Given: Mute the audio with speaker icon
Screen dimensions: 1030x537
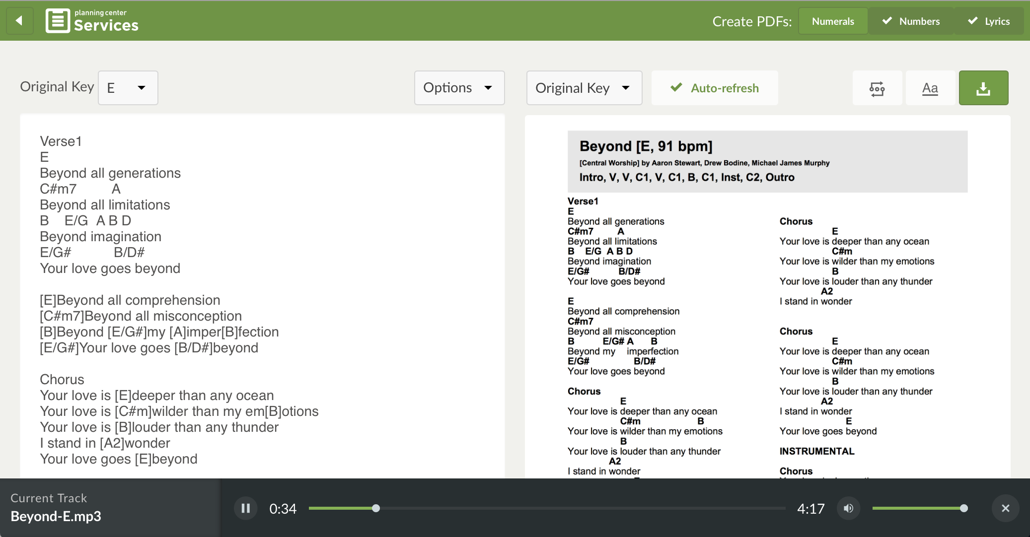Looking at the screenshot, I should 848,508.
